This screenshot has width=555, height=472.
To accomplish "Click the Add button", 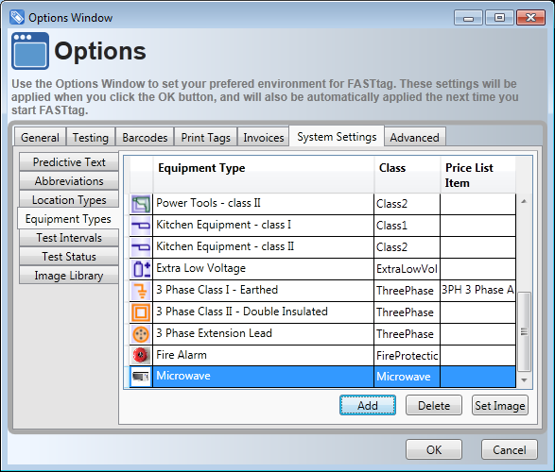I will (x=368, y=405).
